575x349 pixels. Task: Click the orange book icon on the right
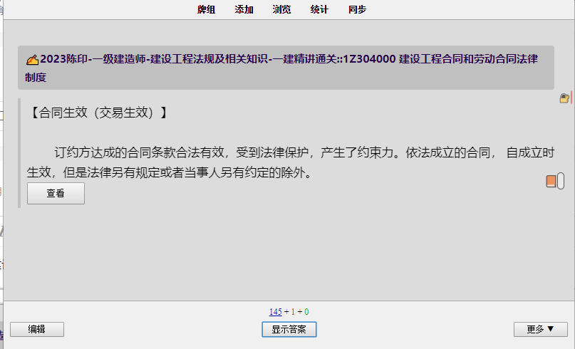pyautogui.click(x=551, y=181)
